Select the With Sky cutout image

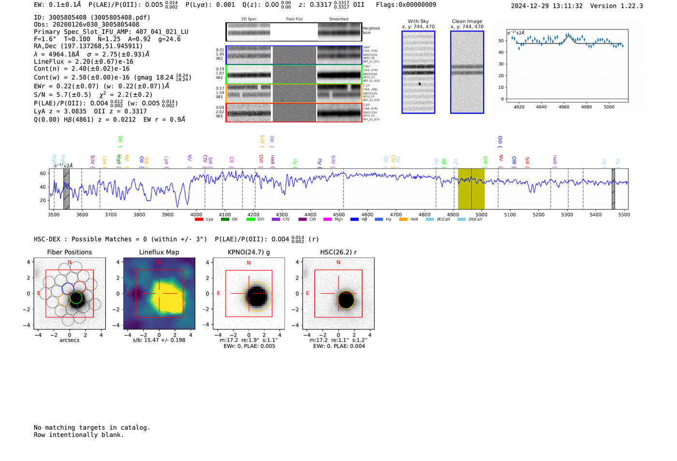[x=418, y=72]
